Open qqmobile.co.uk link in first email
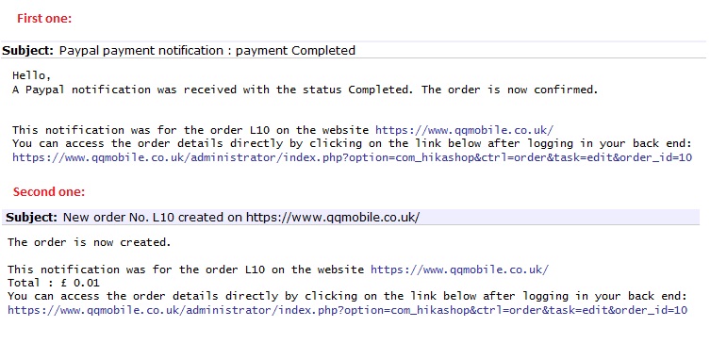This screenshot has height=343, width=727. tap(464, 130)
